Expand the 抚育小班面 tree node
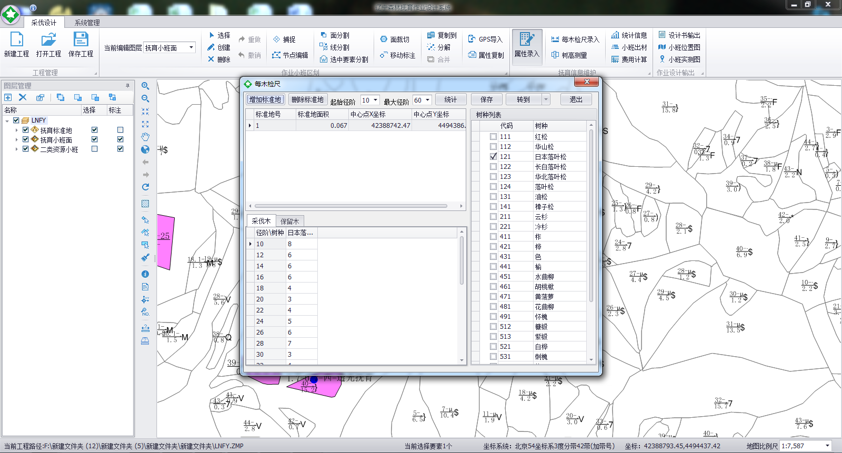The image size is (842, 453). (16, 139)
